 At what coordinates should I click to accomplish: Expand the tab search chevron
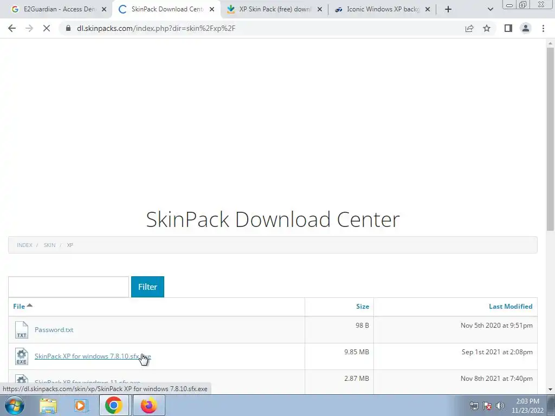coord(490,9)
